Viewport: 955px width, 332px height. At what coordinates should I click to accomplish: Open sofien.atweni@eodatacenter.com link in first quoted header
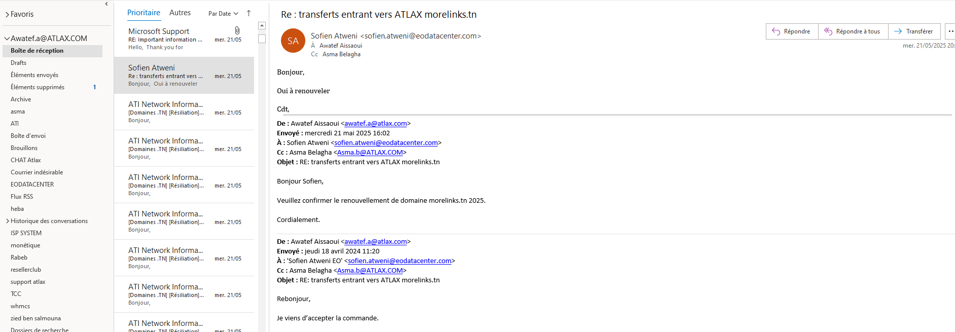386,143
